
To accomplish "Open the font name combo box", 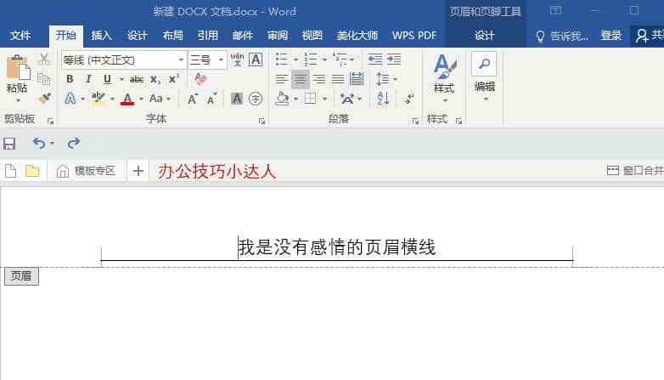I will click(124, 60).
